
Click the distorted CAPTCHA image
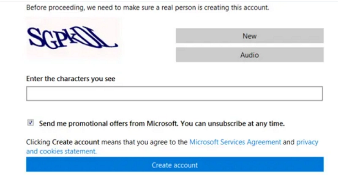coord(72,38)
